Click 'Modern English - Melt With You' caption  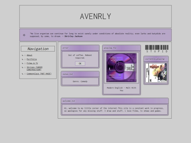click(121, 89)
